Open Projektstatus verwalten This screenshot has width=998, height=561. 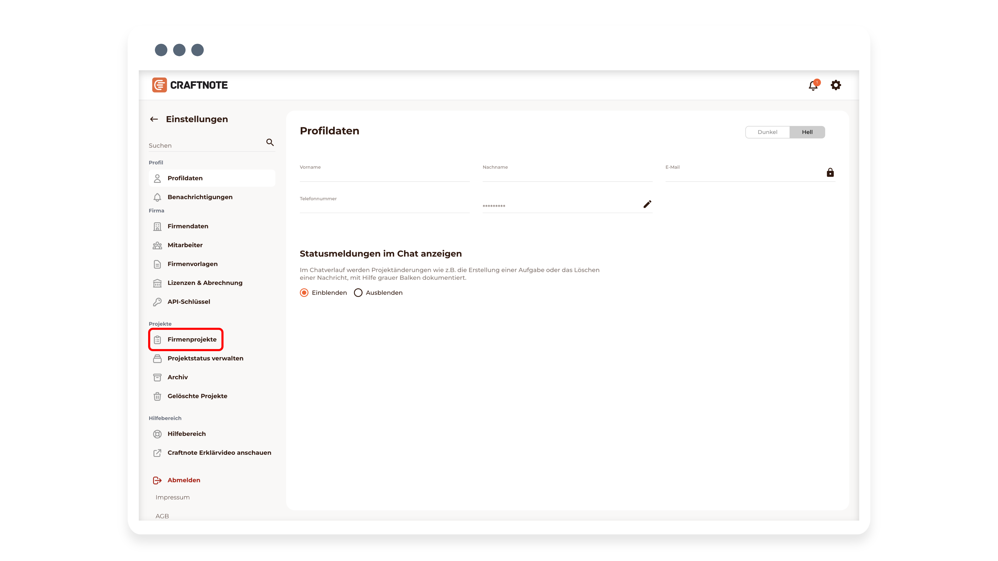pos(205,358)
